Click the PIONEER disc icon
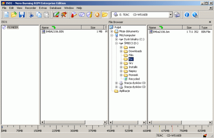This screenshot has height=138, width=214. pyautogui.click(x=4, y=27)
